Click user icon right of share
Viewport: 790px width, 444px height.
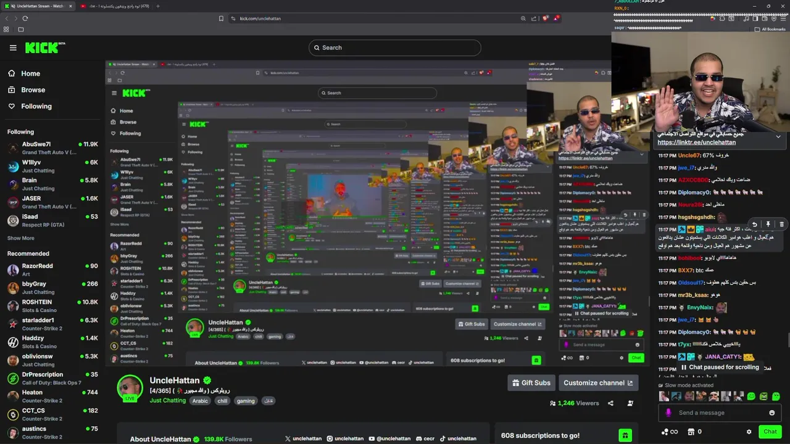pos(630,403)
